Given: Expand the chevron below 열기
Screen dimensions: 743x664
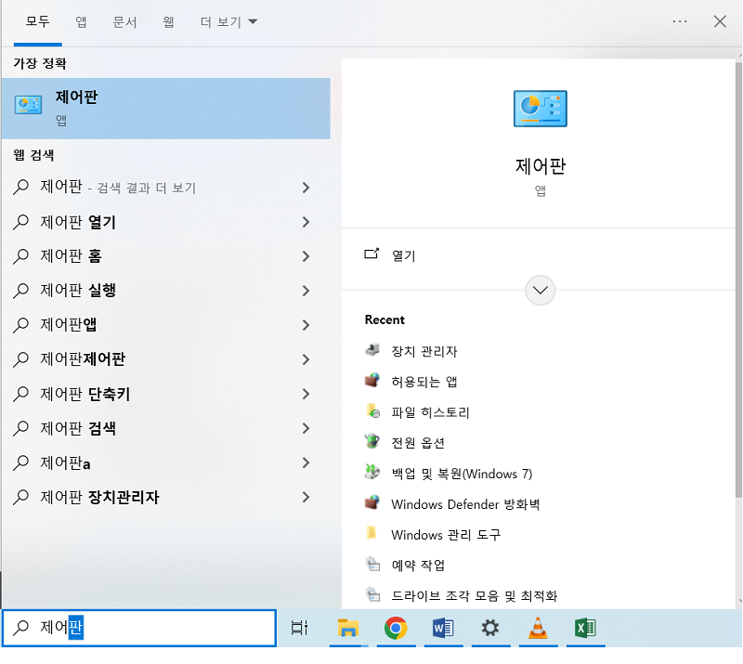Looking at the screenshot, I should (540, 290).
